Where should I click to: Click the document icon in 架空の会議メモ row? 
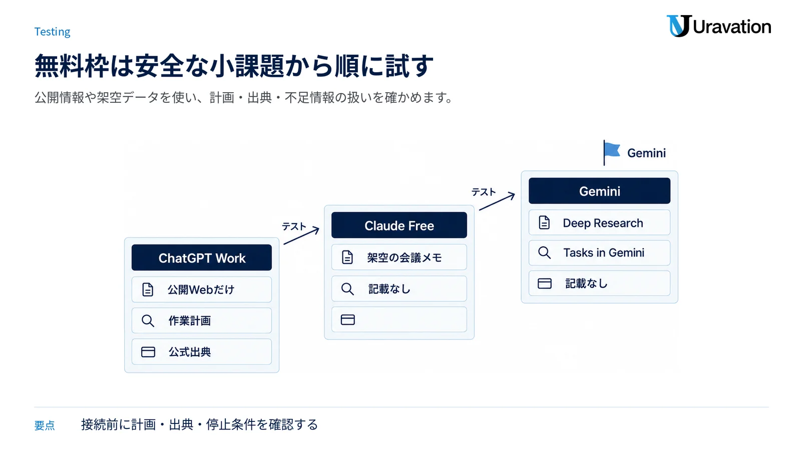(x=347, y=258)
